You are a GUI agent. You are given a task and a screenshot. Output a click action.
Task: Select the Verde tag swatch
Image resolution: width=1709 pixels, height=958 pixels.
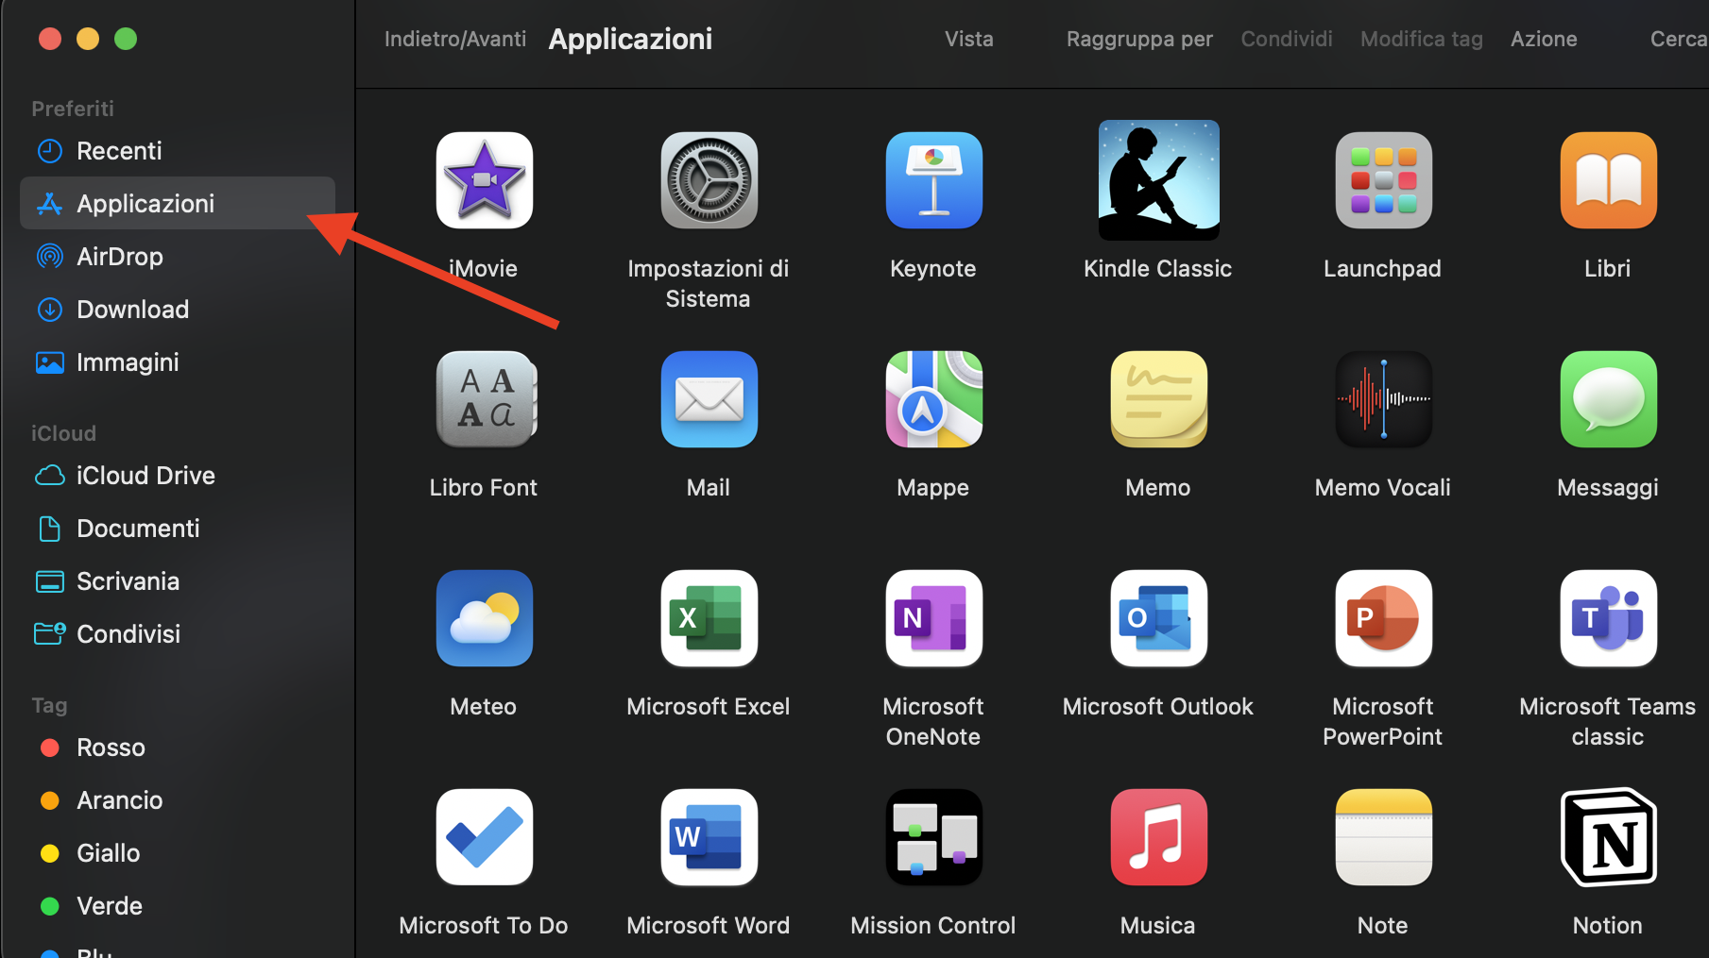pos(109,905)
